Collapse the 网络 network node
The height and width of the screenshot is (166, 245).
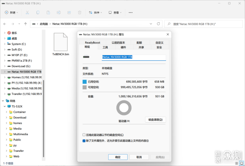[x=3, y=101]
